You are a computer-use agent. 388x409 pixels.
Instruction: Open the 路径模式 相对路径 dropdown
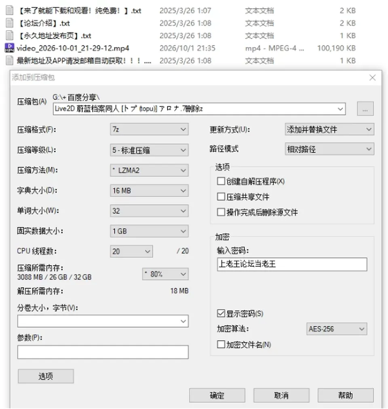coord(329,149)
